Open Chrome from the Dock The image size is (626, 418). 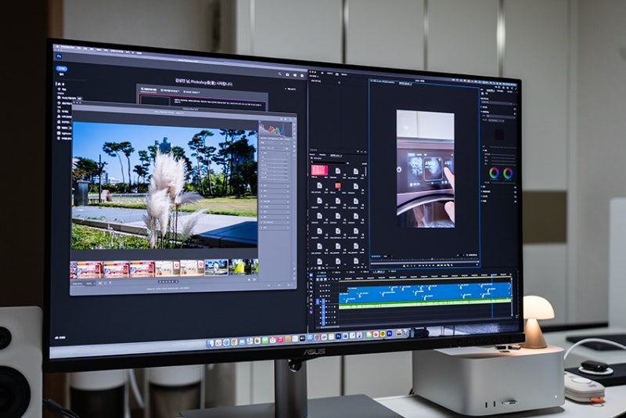[x=234, y=342]
